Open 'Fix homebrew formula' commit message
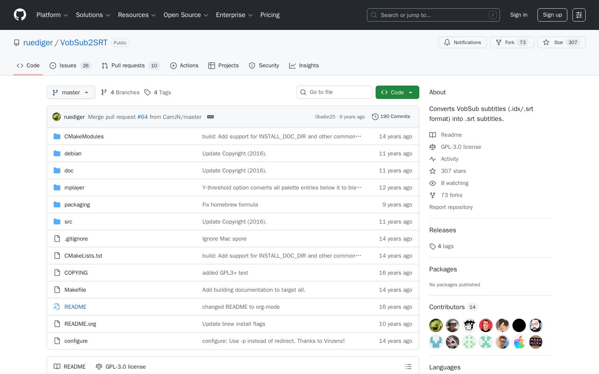This screenshot has height=374, width=599. pyautogui.click(x=230, y=204)
